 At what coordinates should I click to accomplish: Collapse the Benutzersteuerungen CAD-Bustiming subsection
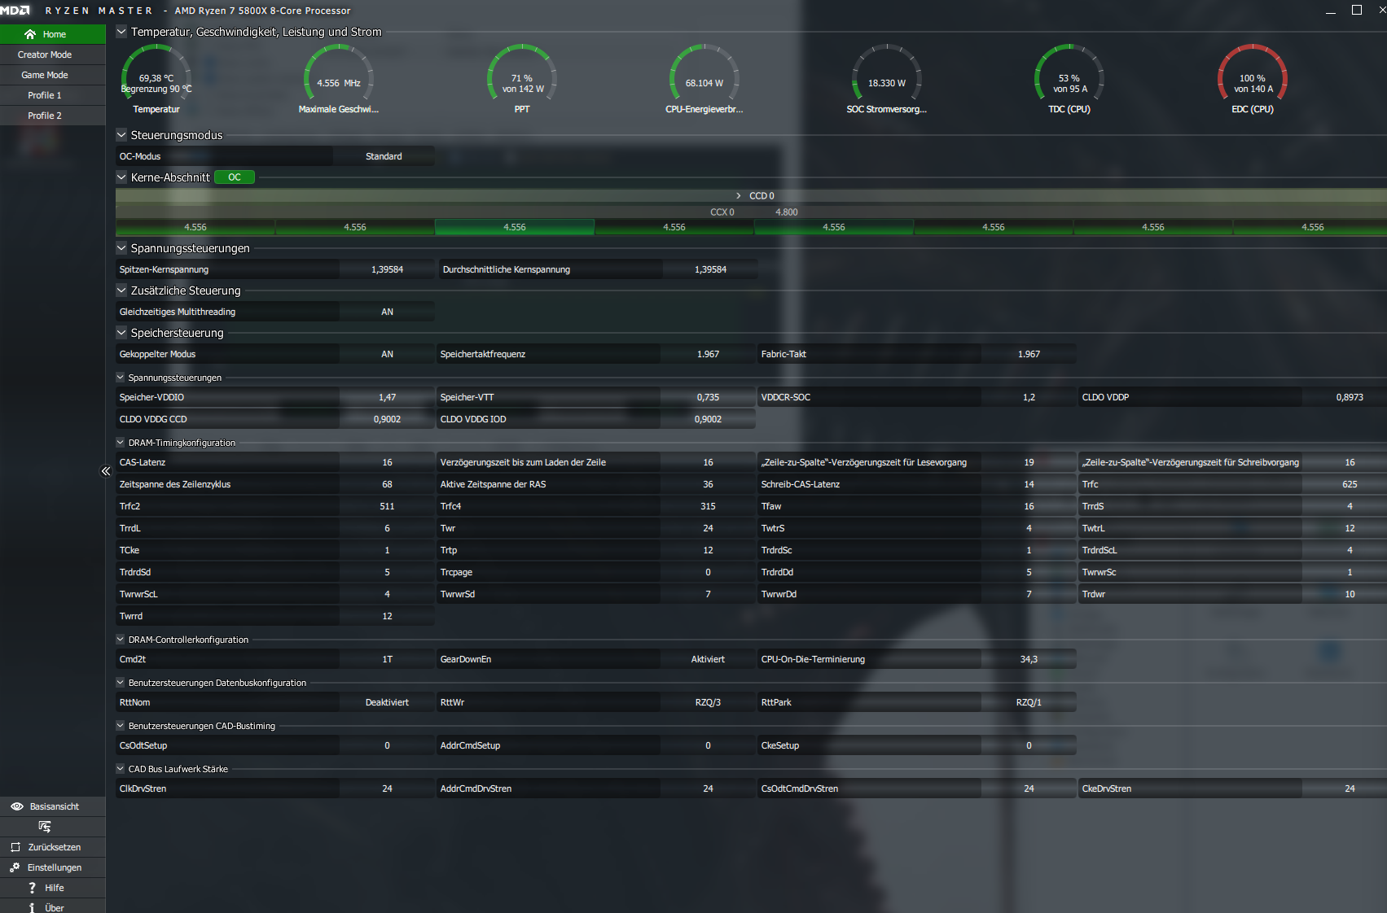coord(121,726)
